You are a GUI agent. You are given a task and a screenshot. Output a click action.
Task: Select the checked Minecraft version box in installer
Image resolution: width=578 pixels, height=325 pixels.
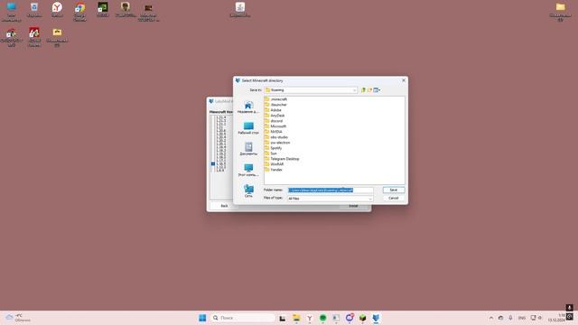coord(213,163)
